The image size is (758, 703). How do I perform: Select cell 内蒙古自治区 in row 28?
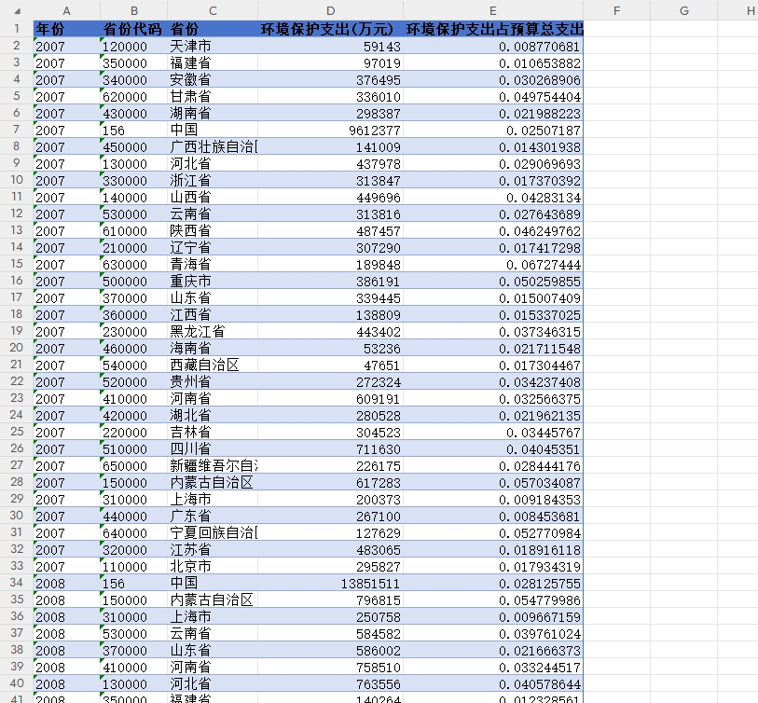pyautogui.click(x=213, y=481)
